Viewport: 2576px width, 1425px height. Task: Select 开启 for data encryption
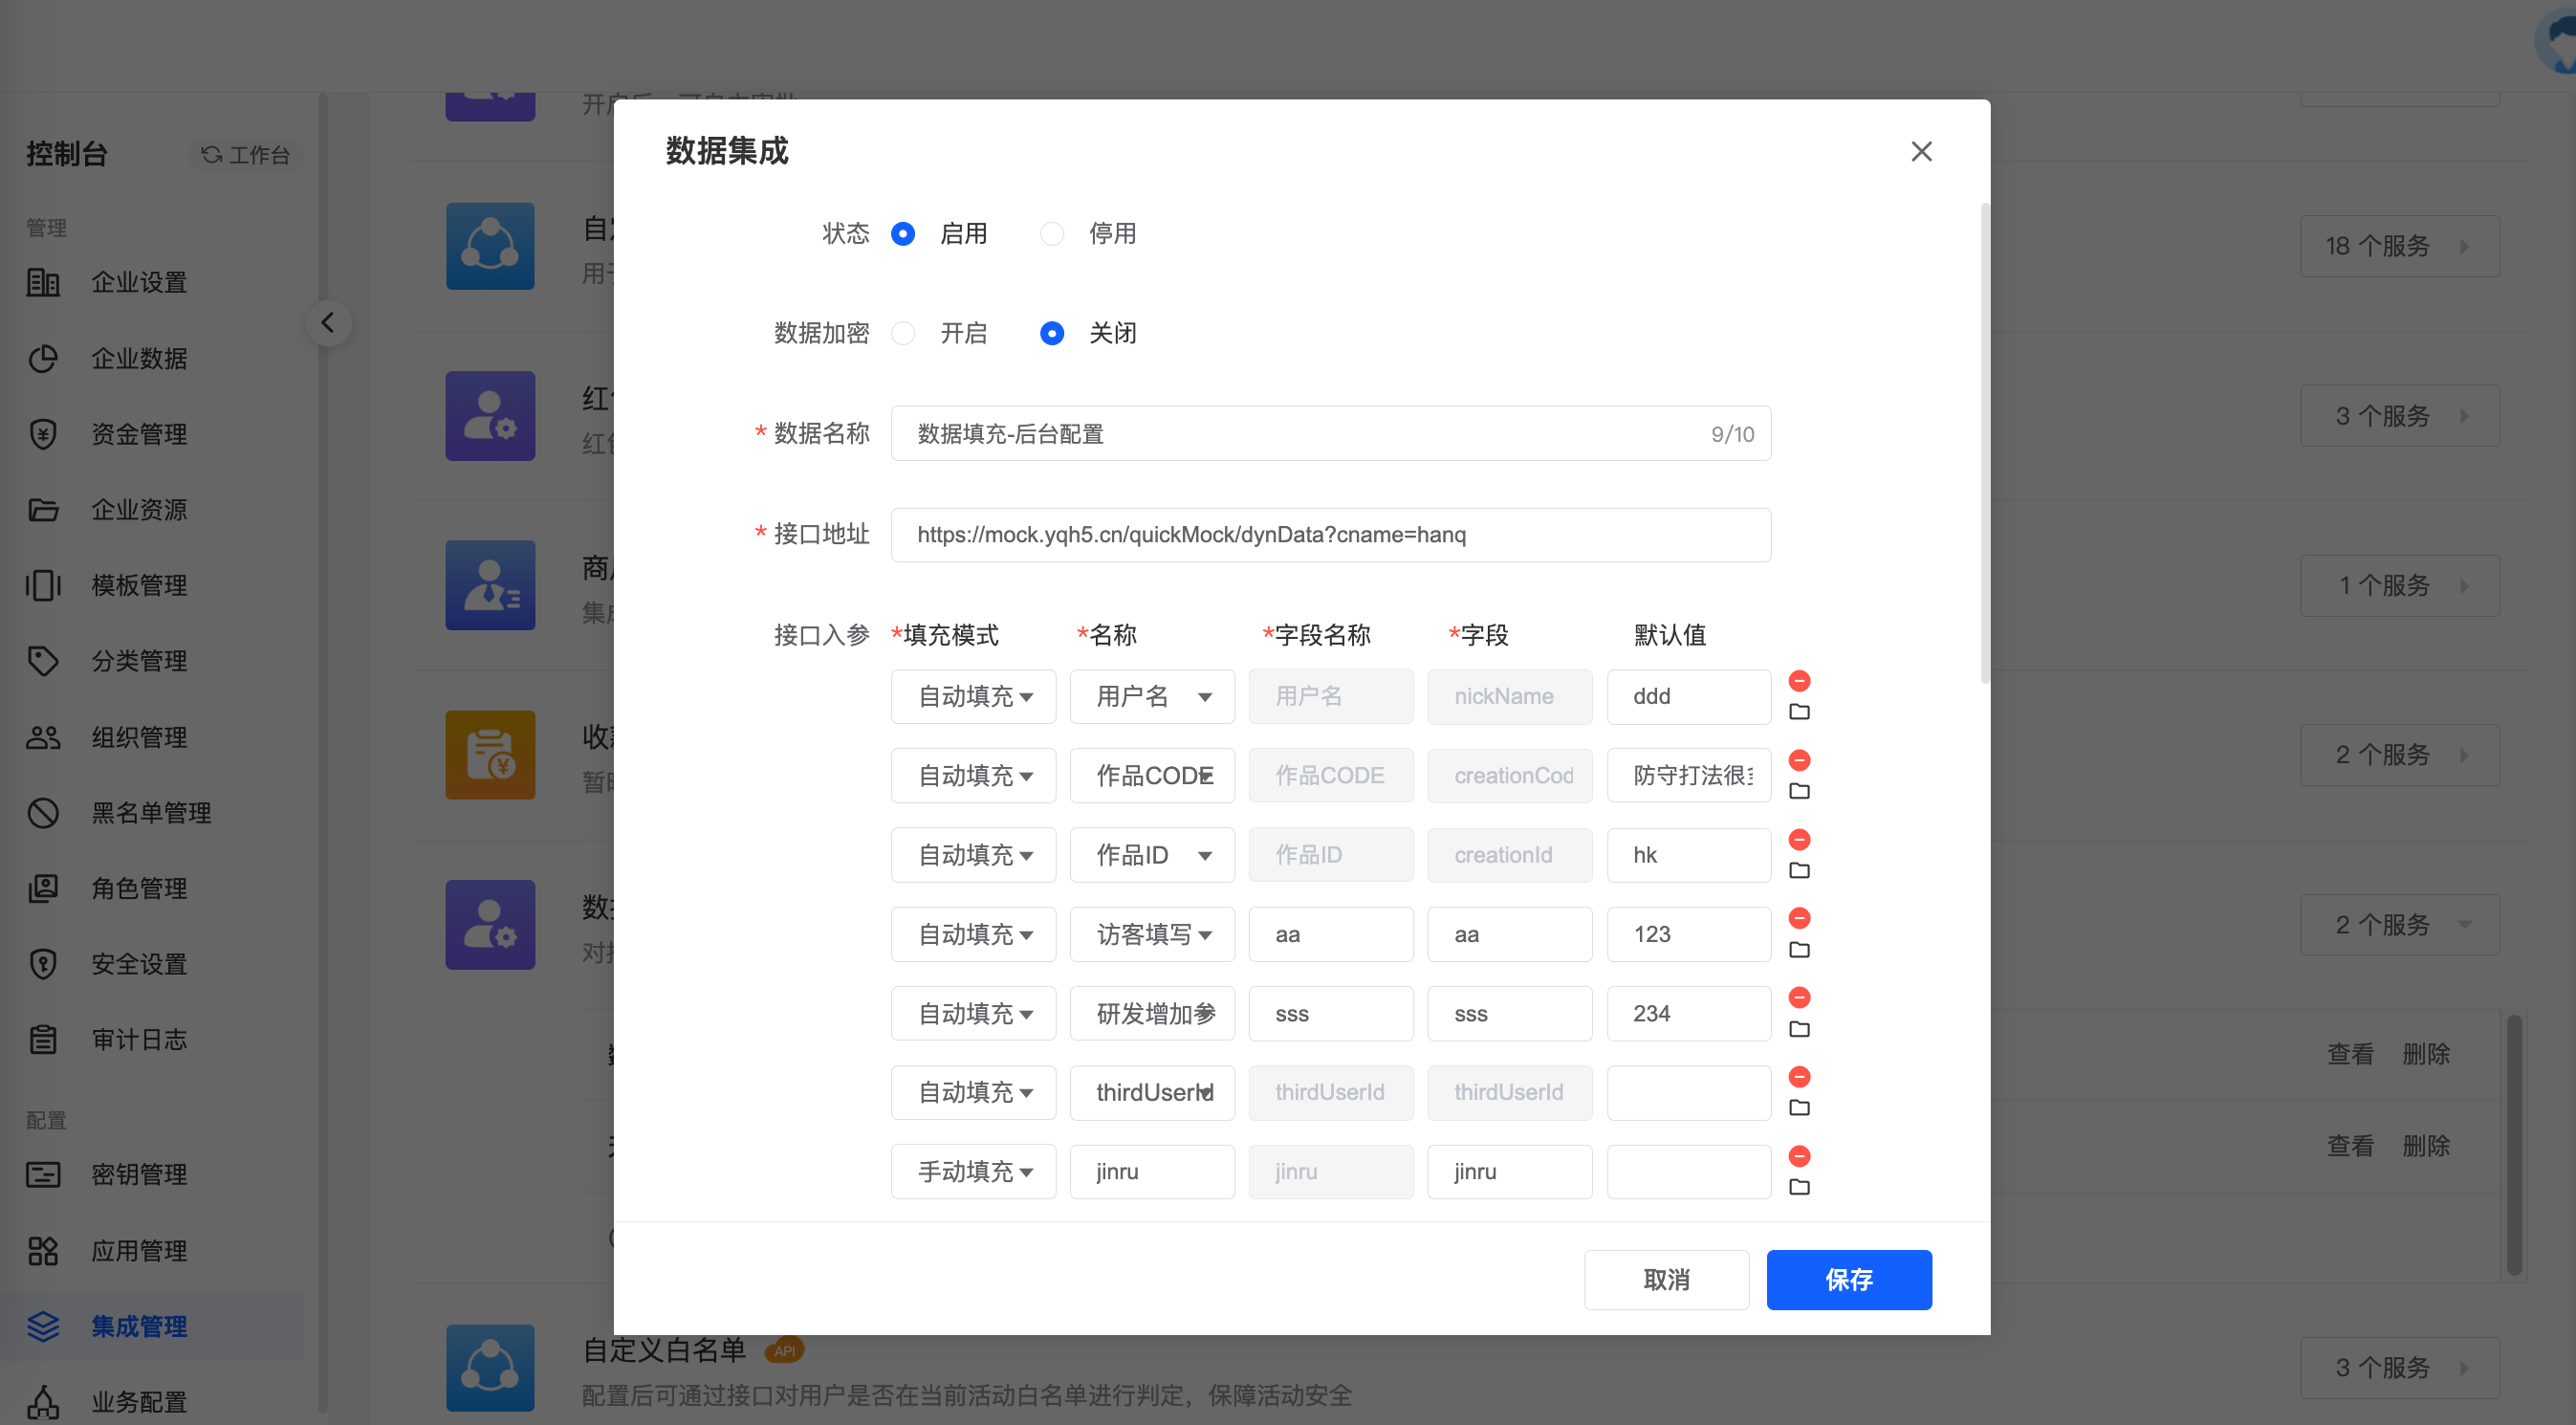pos(903,333)
